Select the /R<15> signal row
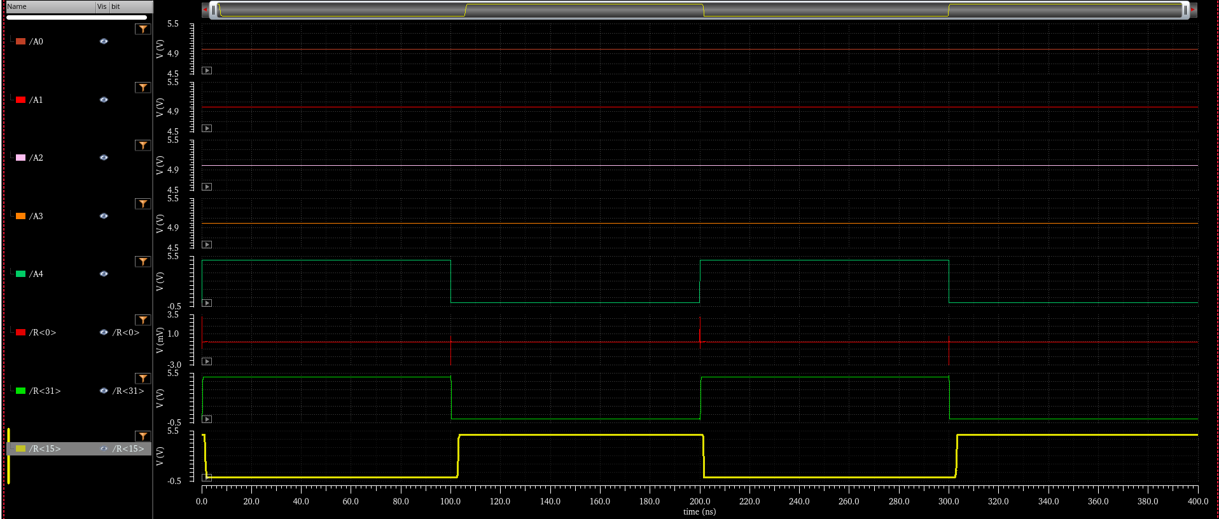 click(45, 448)
